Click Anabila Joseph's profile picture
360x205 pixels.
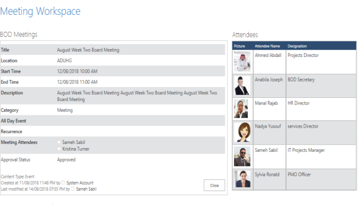[x=242, y=86]
